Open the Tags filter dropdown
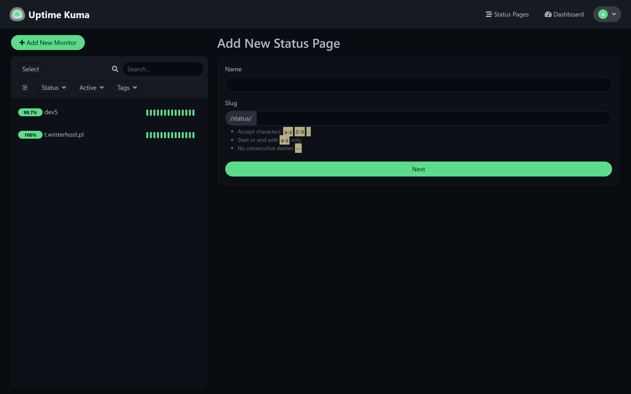 click(x=127, y=87)
